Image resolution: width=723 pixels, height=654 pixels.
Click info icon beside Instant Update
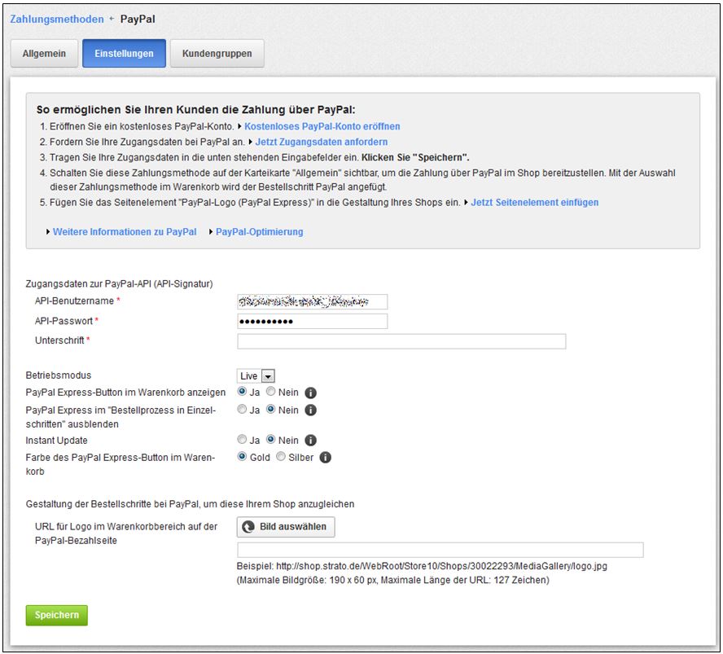[310, 441]
